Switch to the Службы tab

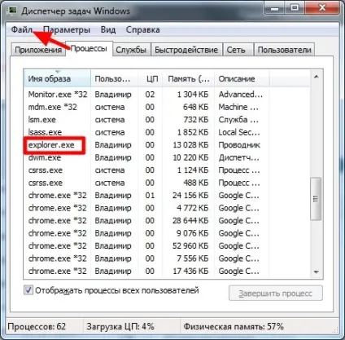coord(131,50)
